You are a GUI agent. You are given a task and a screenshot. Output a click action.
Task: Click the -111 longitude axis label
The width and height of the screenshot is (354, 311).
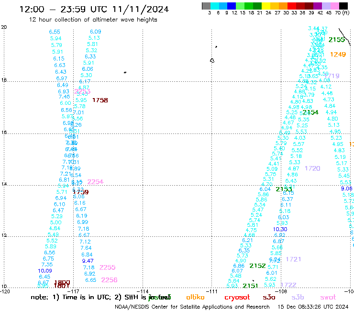tap(212, 291)
